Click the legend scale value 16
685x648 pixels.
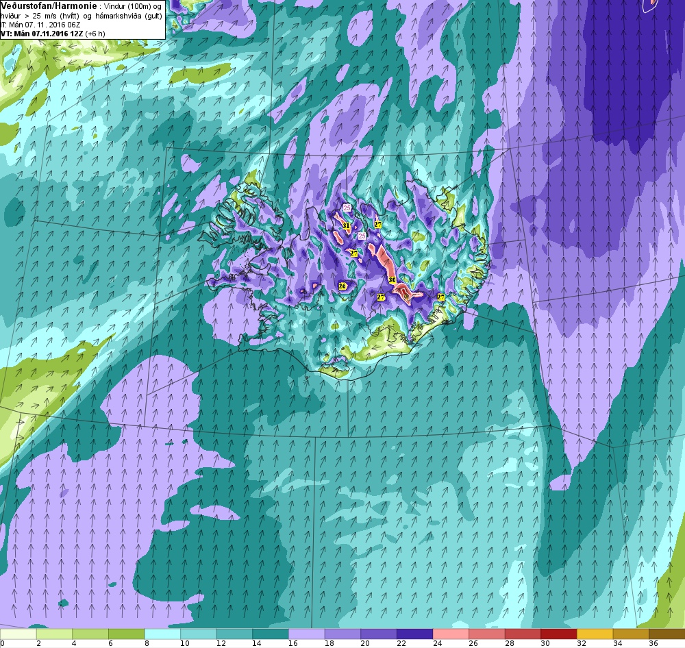pos(293,643)
